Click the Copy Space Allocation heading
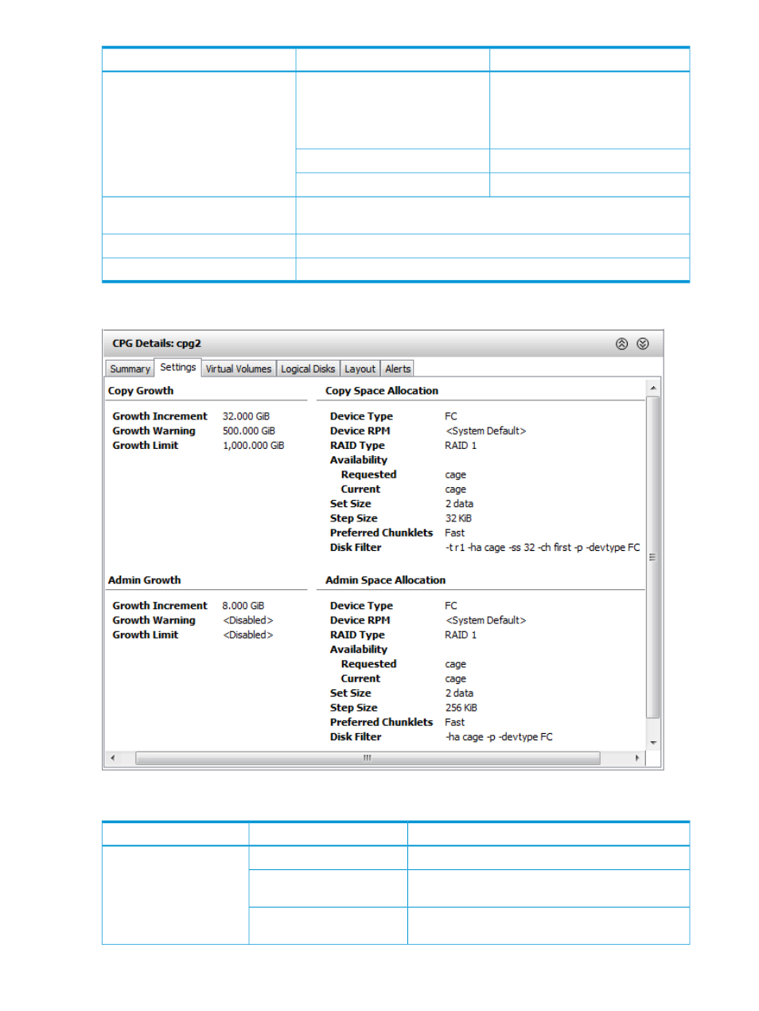Screen dimensions: 759x1011 pos(382,391)
